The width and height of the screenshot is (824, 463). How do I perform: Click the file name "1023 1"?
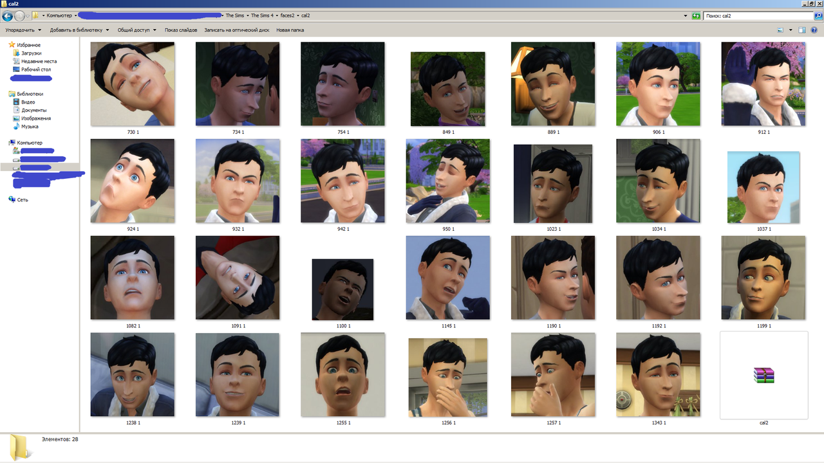pyautogui.click(x=553, y=229)
